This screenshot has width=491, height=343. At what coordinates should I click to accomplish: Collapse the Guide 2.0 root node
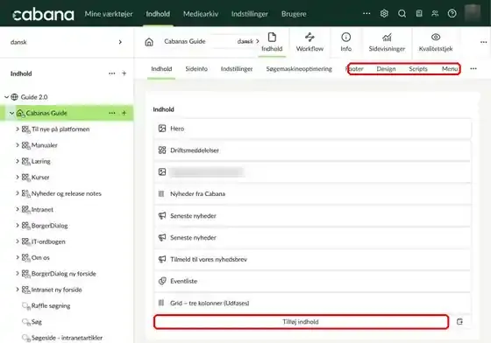[6, 97]
